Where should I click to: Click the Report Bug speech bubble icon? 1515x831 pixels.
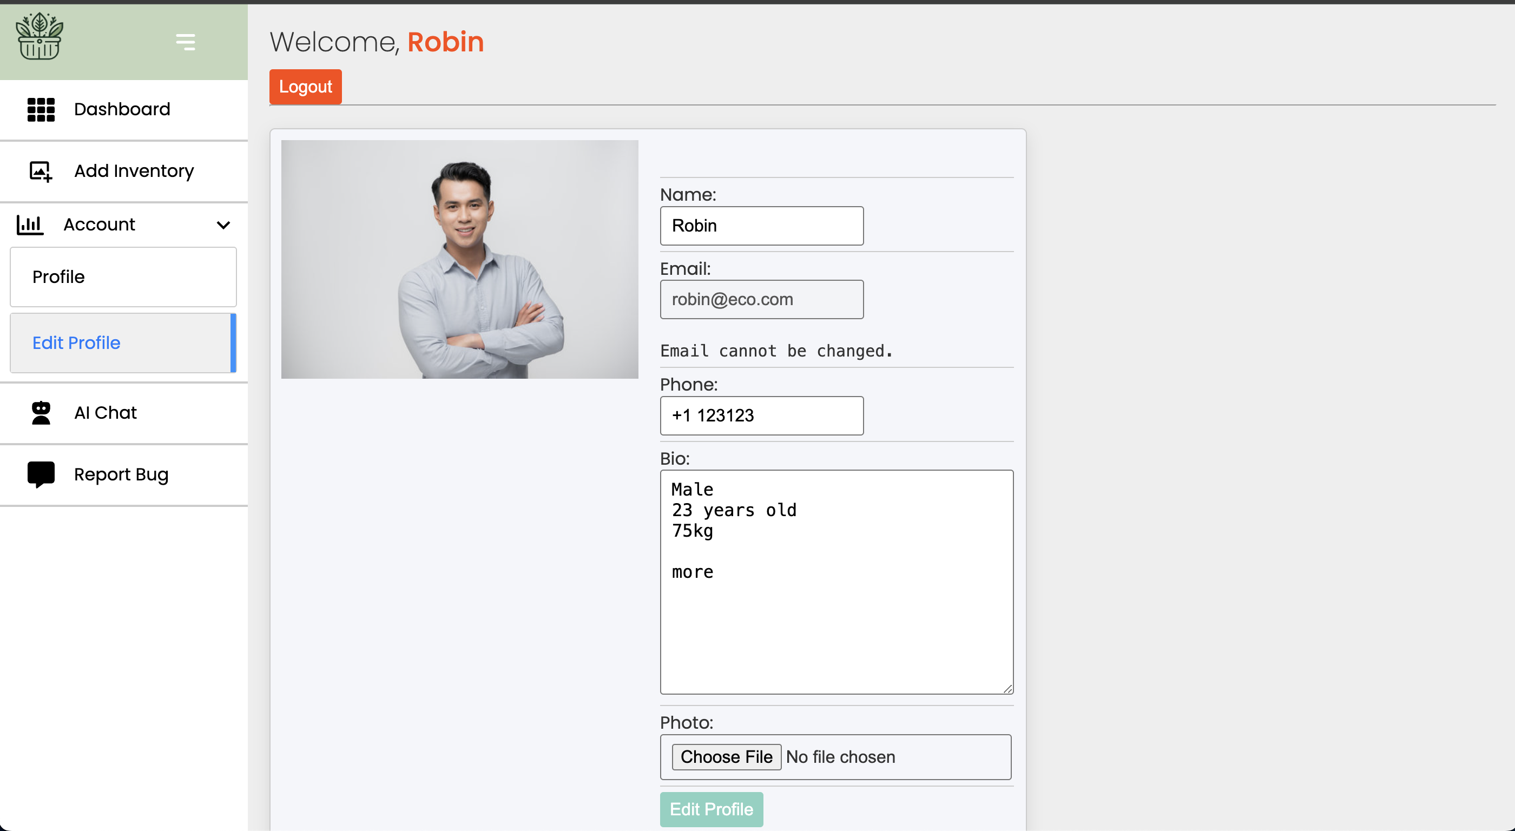tap(41, 474)
